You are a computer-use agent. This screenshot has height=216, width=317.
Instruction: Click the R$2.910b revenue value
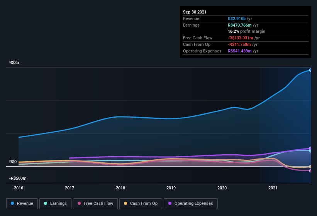(237, 19)
